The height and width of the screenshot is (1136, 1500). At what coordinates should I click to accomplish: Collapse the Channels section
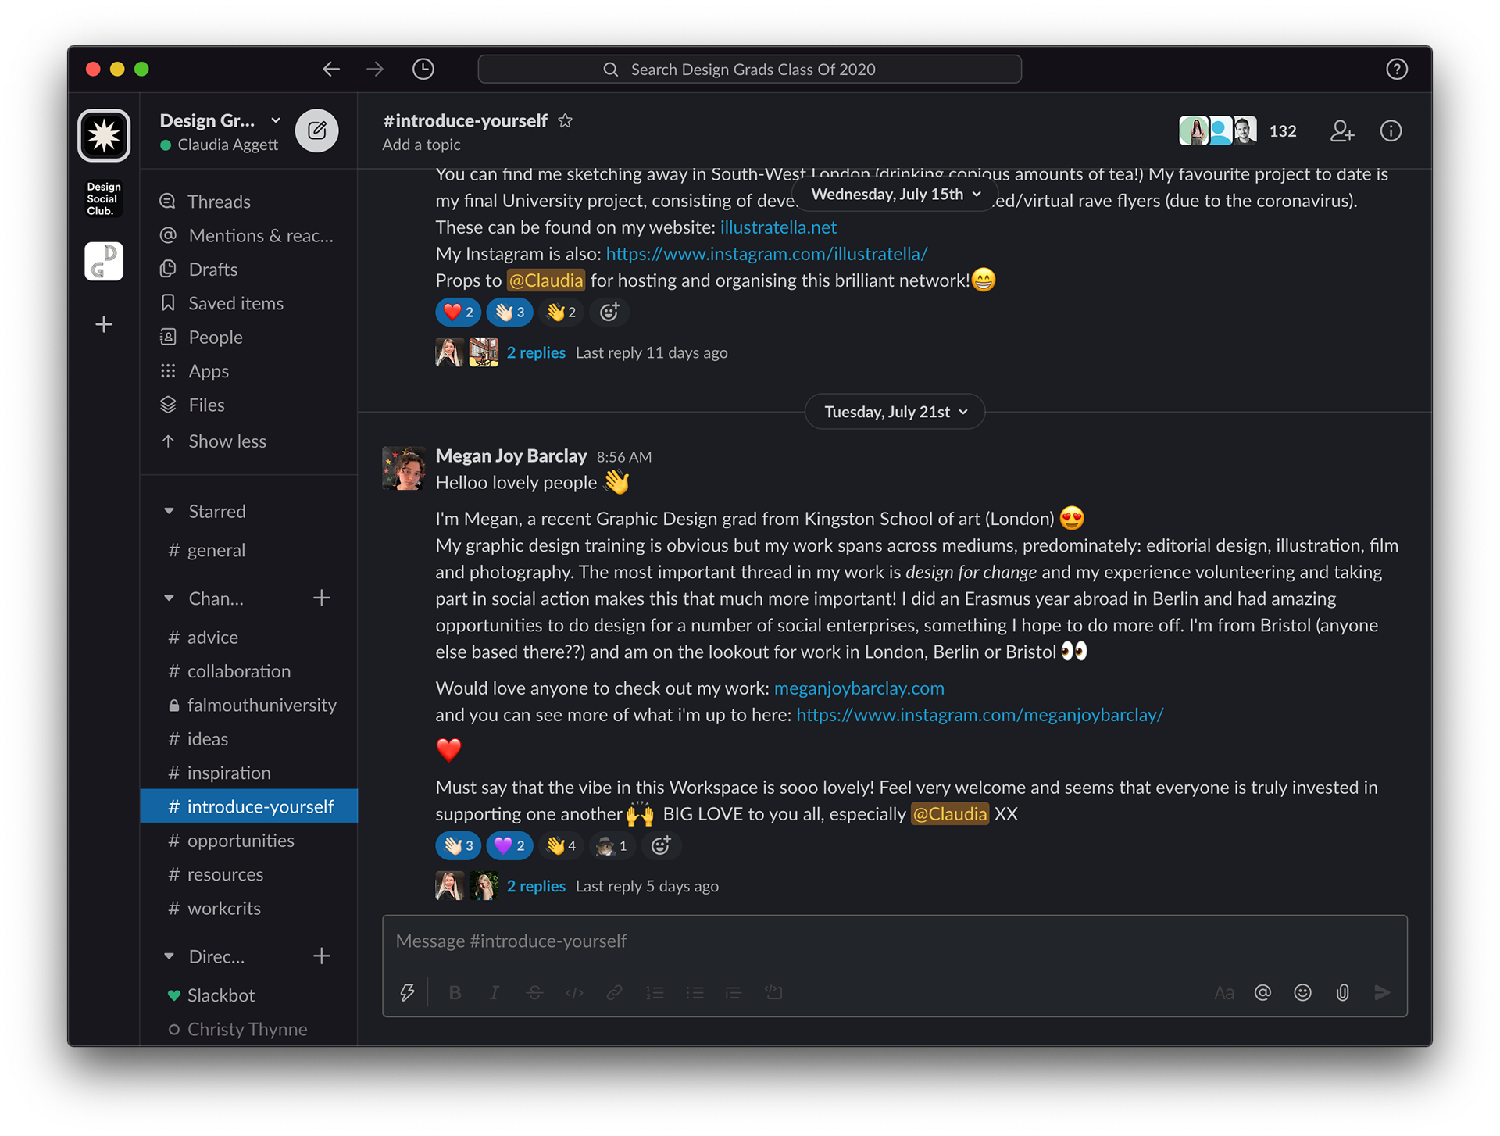[x=169, y=598]
